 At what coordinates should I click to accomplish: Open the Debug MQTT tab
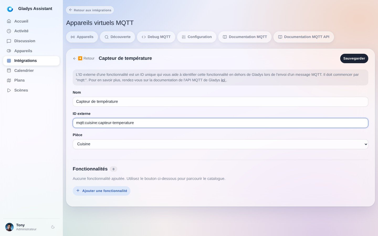click(156, 37)
